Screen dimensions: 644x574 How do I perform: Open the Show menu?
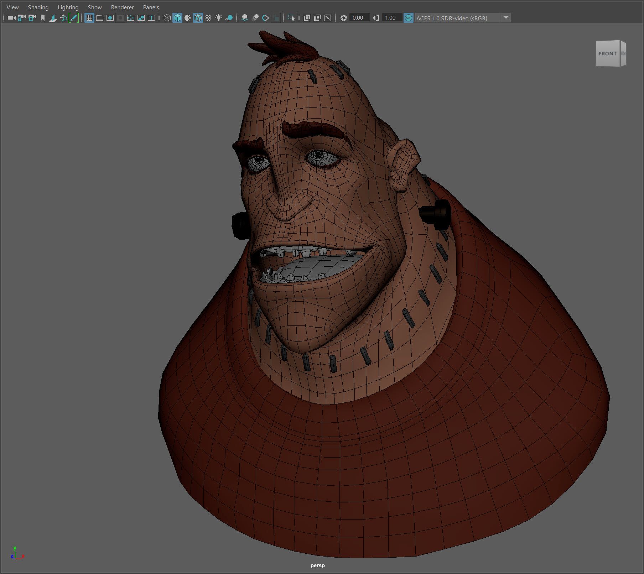coord(95,7)
